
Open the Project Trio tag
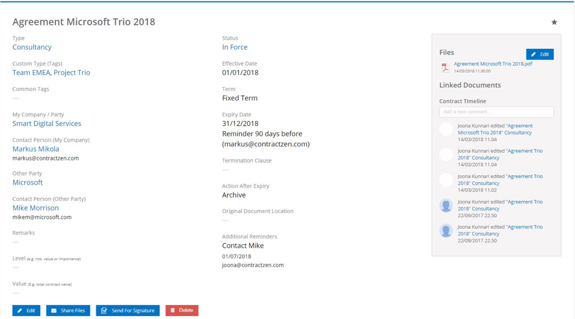(x=71, y=73)
